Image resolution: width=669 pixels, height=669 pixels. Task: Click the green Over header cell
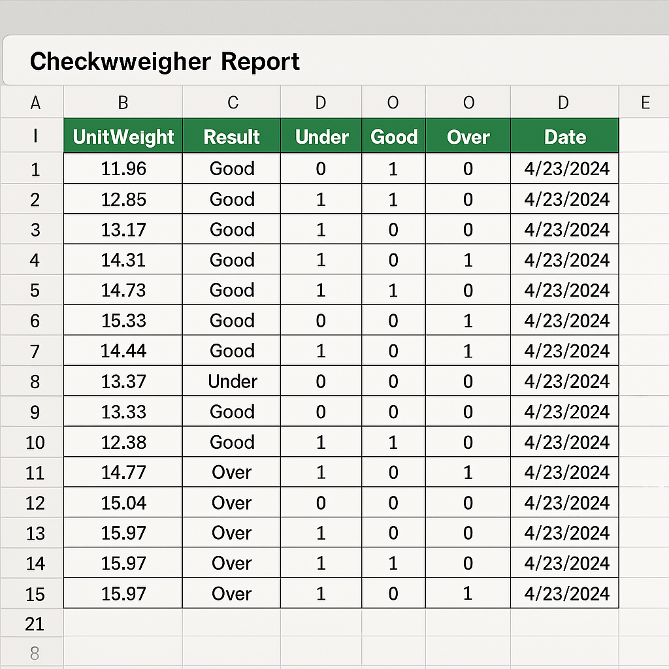point(468,136)
